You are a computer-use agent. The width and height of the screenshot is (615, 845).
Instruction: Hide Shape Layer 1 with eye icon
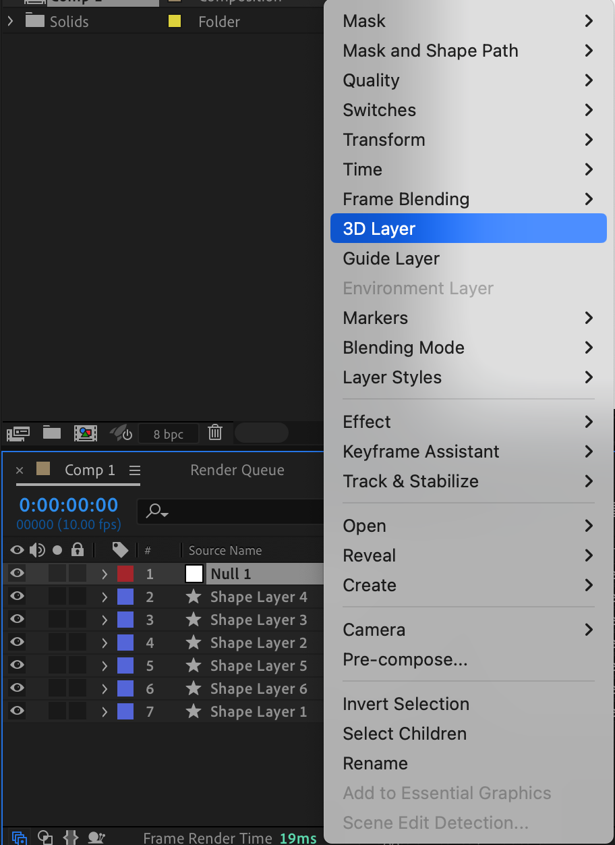pyautogui.click(x=18, y=711)
